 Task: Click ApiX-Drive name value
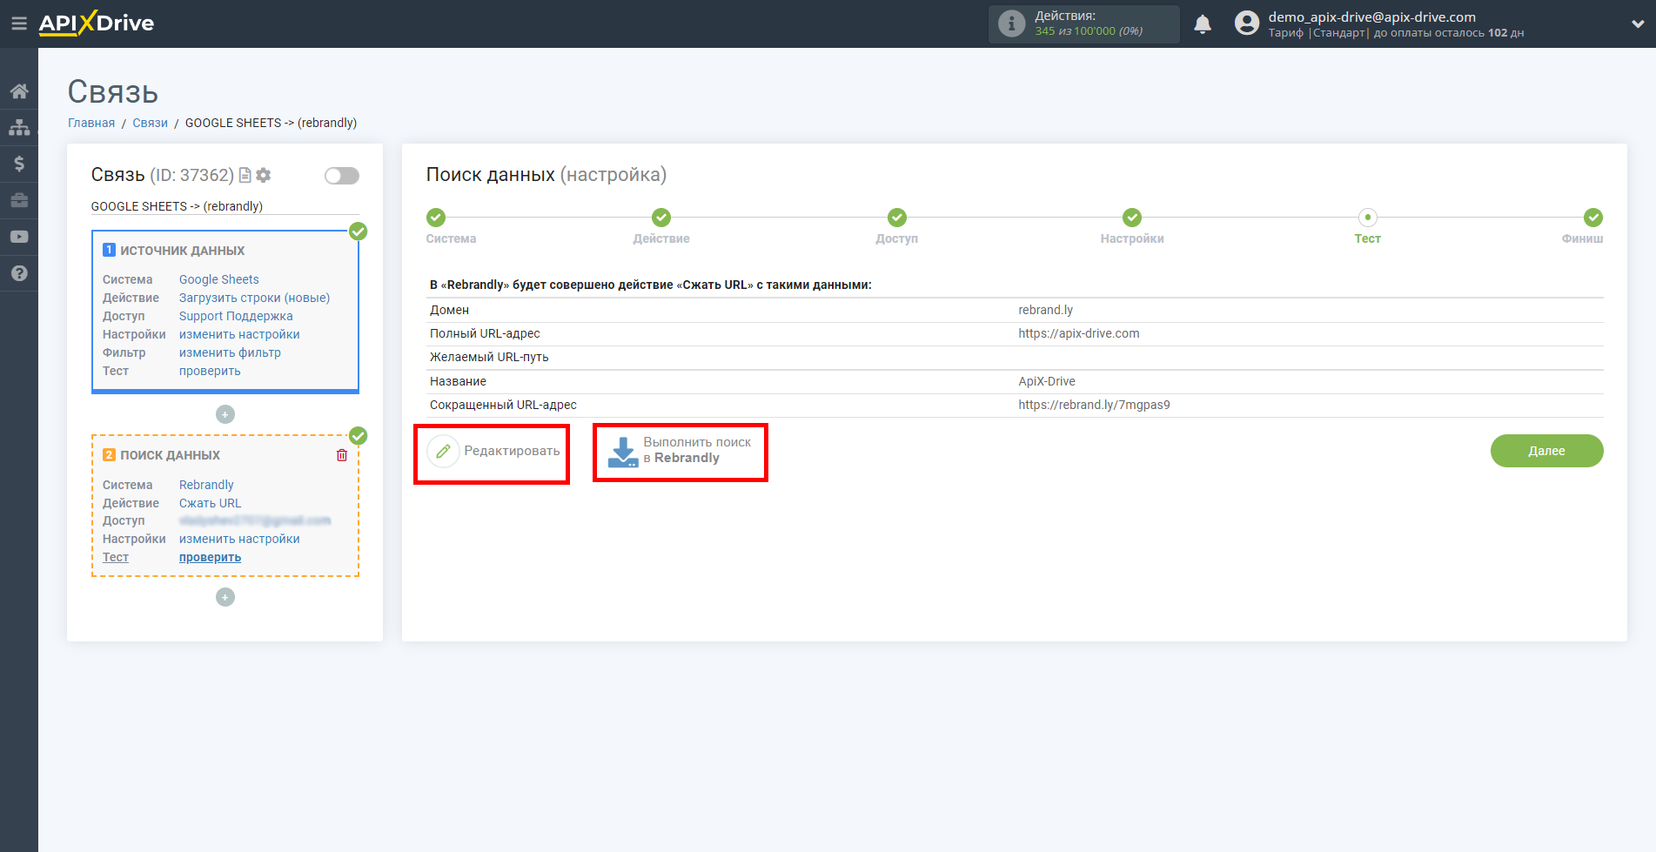pos(1047,381)
